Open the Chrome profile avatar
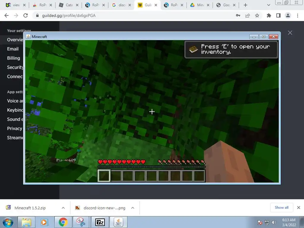The width and height of the screenshot is (304, 228). [x=288, y=15]
